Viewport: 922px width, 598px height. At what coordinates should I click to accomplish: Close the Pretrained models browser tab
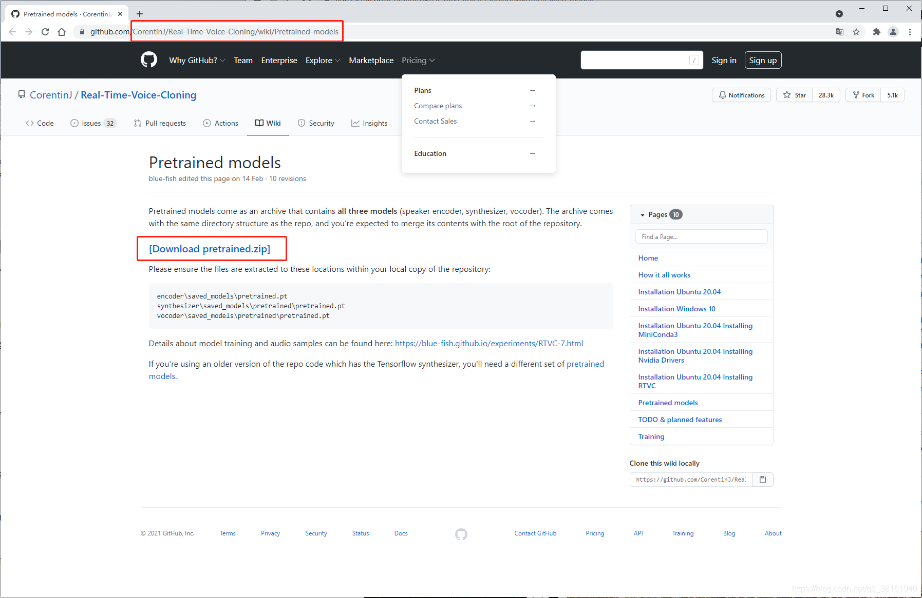pyautogui.click(x=120, y=14)
